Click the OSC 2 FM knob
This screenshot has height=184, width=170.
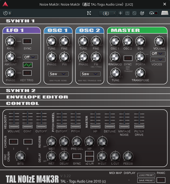coord(96,57)
